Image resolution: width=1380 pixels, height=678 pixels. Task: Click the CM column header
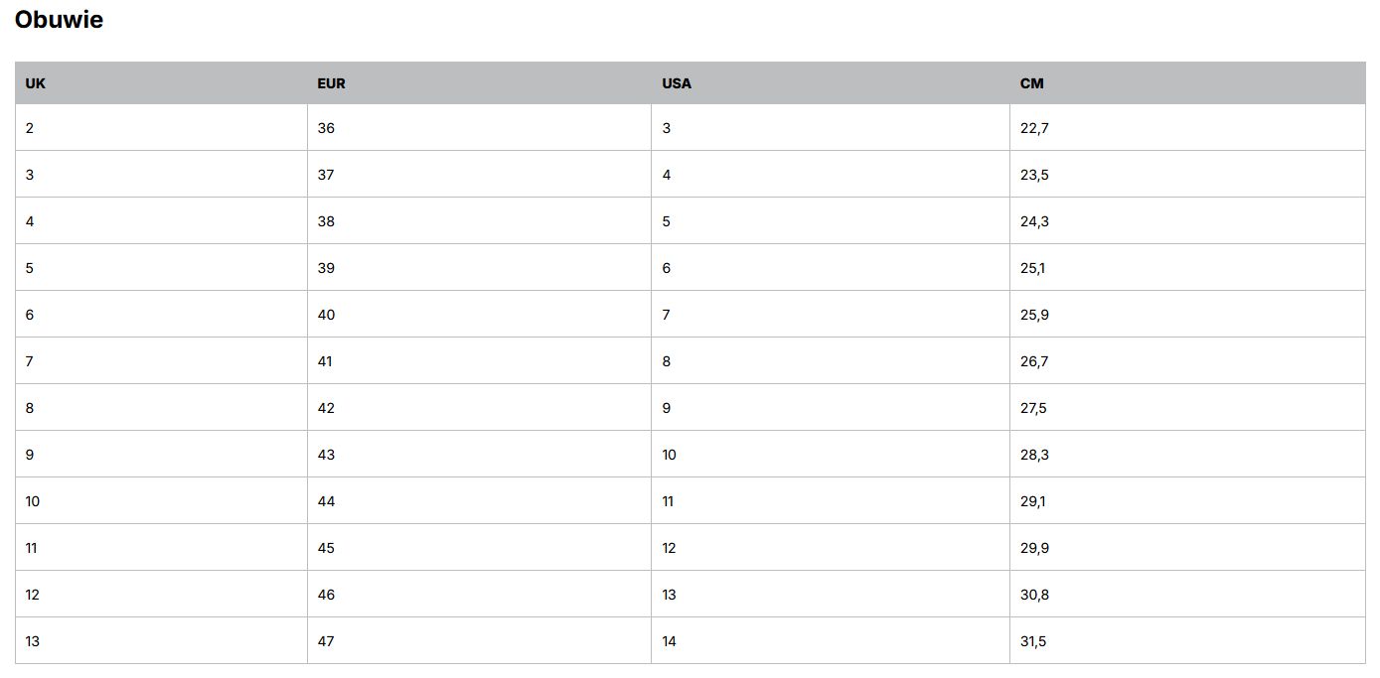[x=1031, y=83]
